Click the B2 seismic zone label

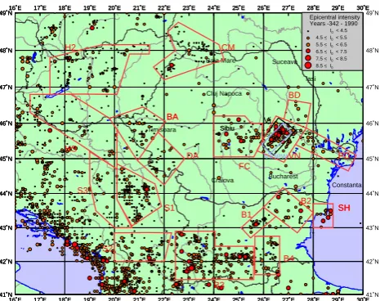[306, 201]
